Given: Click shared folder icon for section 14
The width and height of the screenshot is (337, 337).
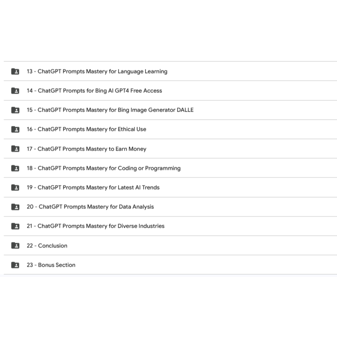Looking at the screenshot, I should (x=15, y=91).
